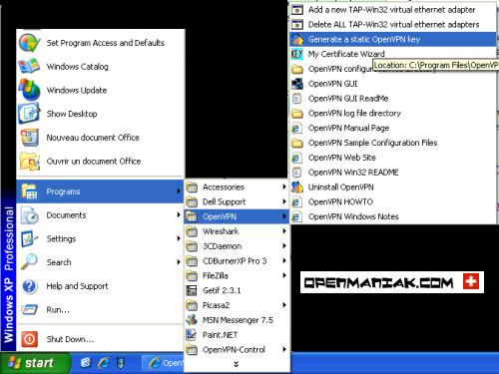Show more programs with the double chevron

coord(236,364)
